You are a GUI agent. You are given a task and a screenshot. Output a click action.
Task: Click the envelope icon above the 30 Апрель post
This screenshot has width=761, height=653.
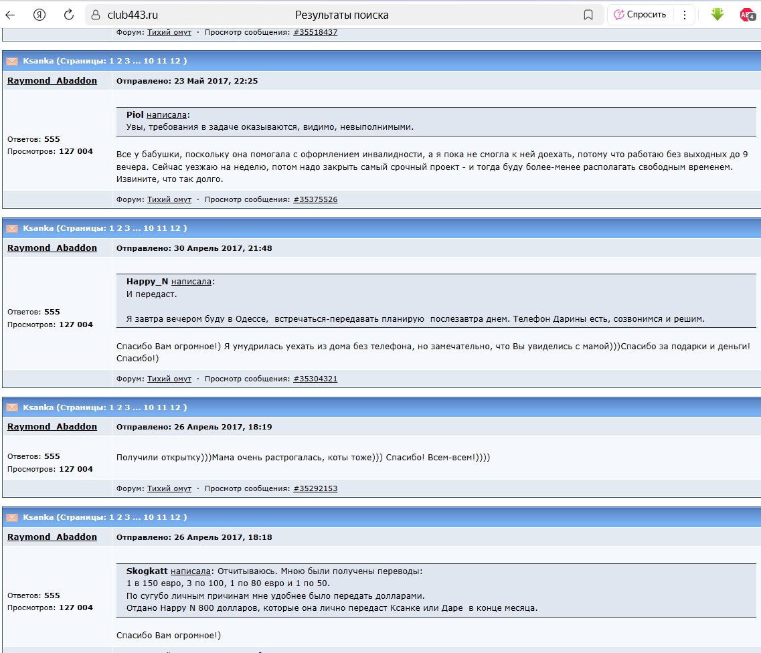tap(12, 228)
